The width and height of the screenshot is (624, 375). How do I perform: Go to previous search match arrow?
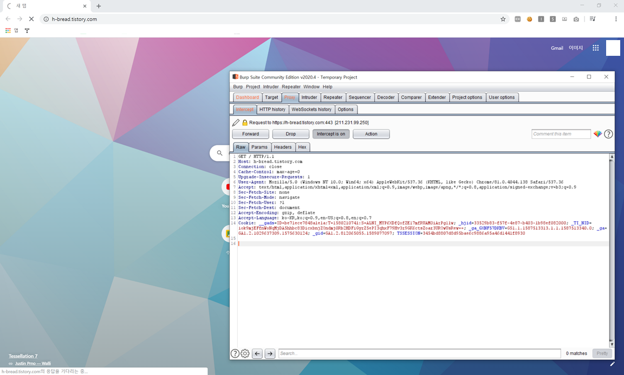tap(257, 353)
